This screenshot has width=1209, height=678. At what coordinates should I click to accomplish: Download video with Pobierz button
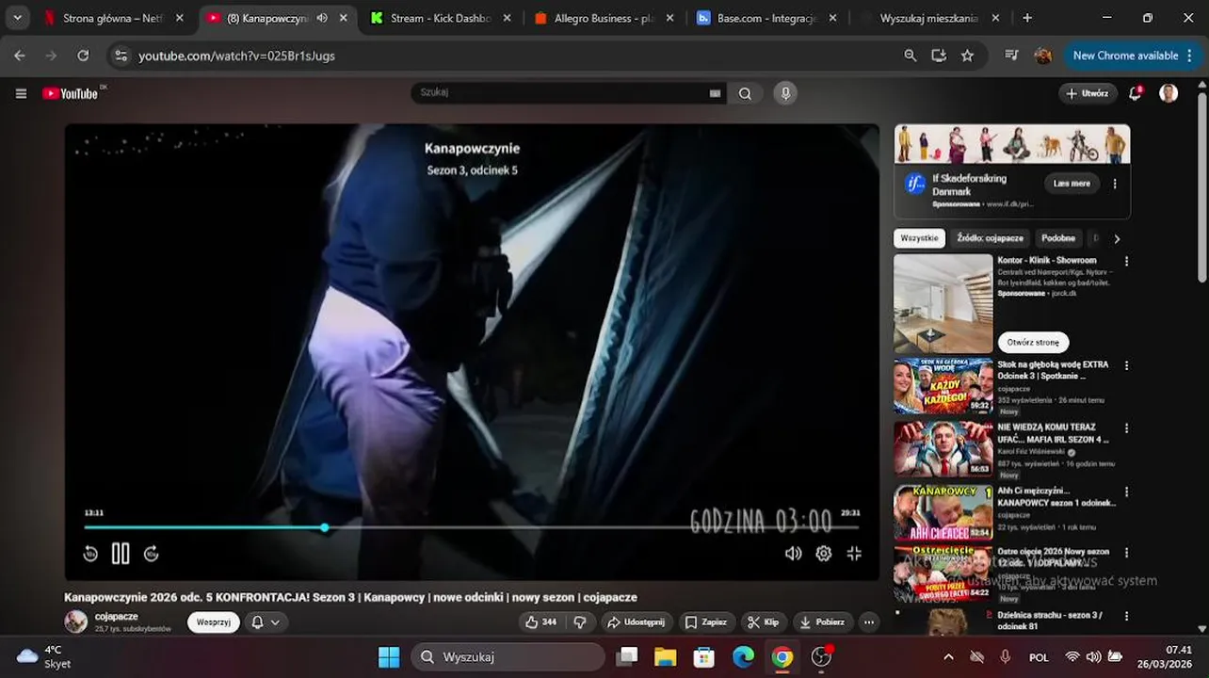[822, 622]
